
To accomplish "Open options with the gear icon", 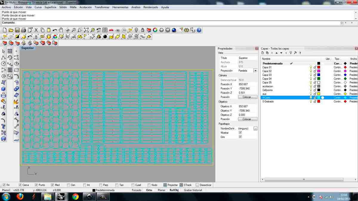I will [x=186, y=30].
